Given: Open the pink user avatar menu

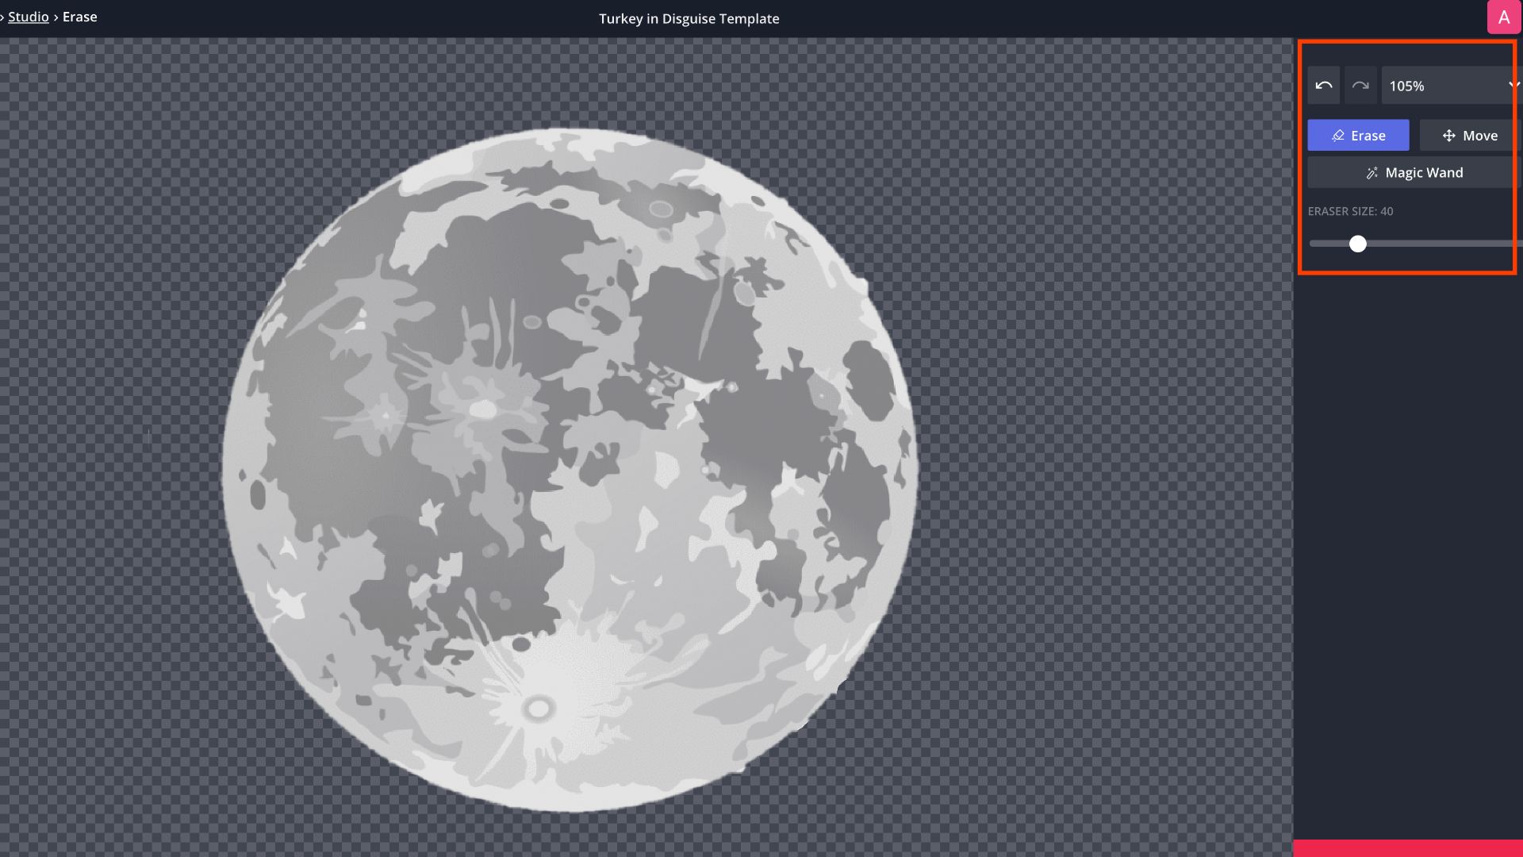Looking at the screenshot, I should tap(1503, 17).
